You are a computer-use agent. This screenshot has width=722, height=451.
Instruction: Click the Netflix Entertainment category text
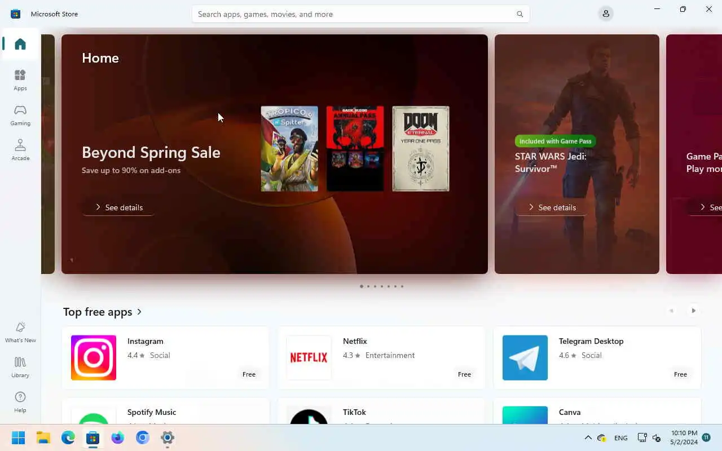(x=390, y=355)
